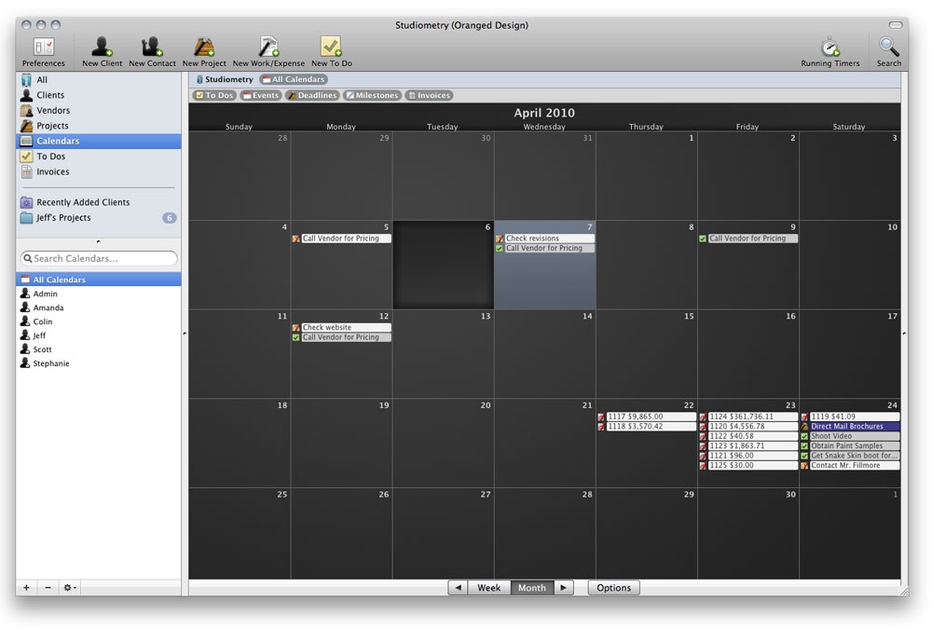Toggle the To Dos calendar filter

pos(214,95)
